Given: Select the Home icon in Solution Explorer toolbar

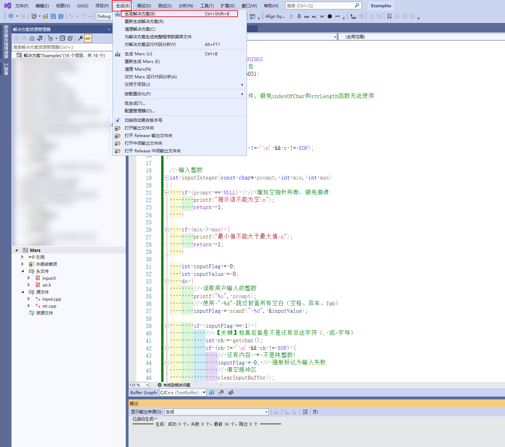Looking at the screenshot, I should pos(32,38).
